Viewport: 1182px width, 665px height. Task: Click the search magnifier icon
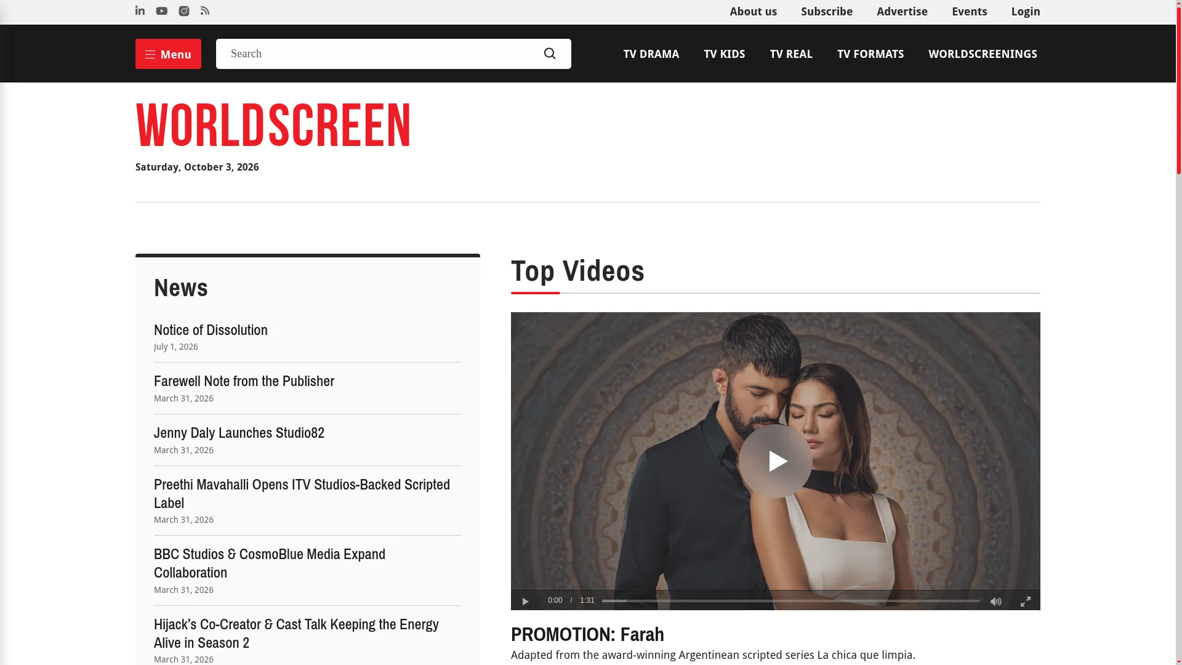point(550,54)
